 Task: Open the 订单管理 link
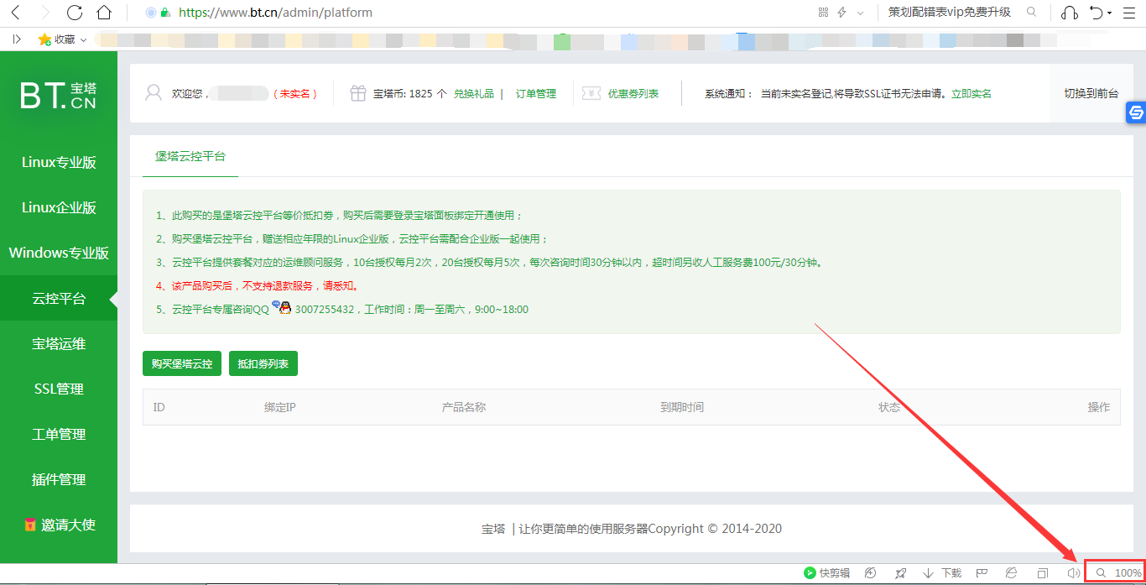coord(536,94)
